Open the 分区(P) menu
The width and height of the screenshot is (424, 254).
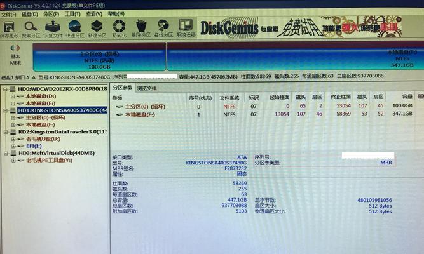point(51,14)
